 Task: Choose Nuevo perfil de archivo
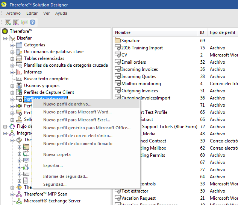(x=86, y=104)
